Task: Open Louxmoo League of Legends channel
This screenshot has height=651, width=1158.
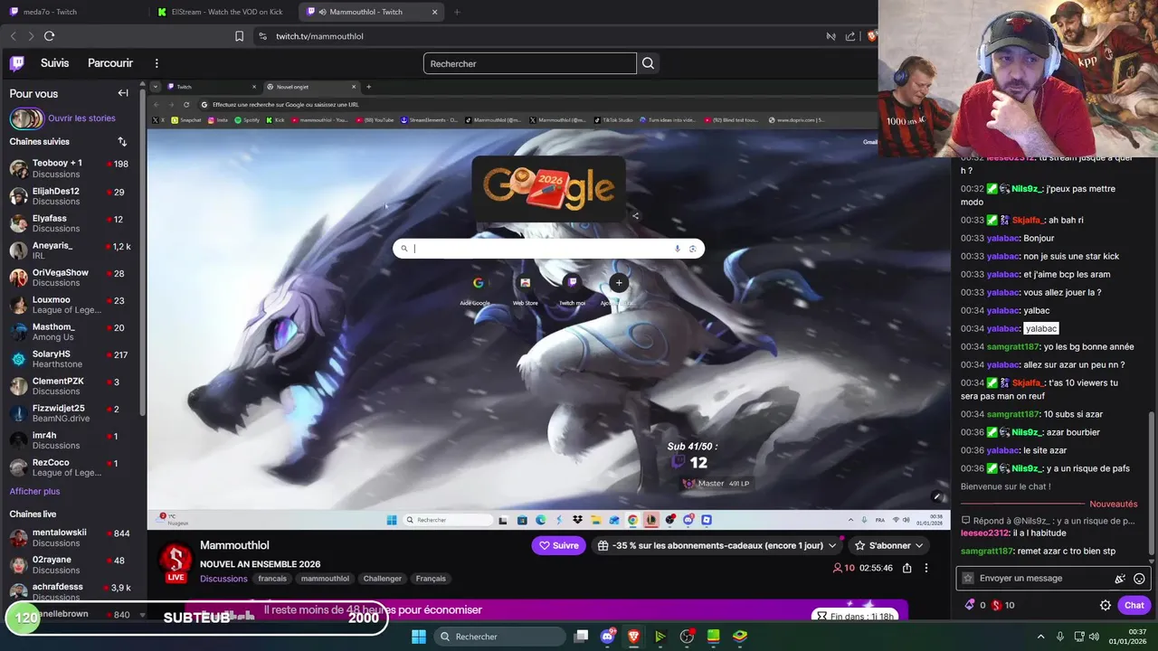Action: (x=71, y=305)
